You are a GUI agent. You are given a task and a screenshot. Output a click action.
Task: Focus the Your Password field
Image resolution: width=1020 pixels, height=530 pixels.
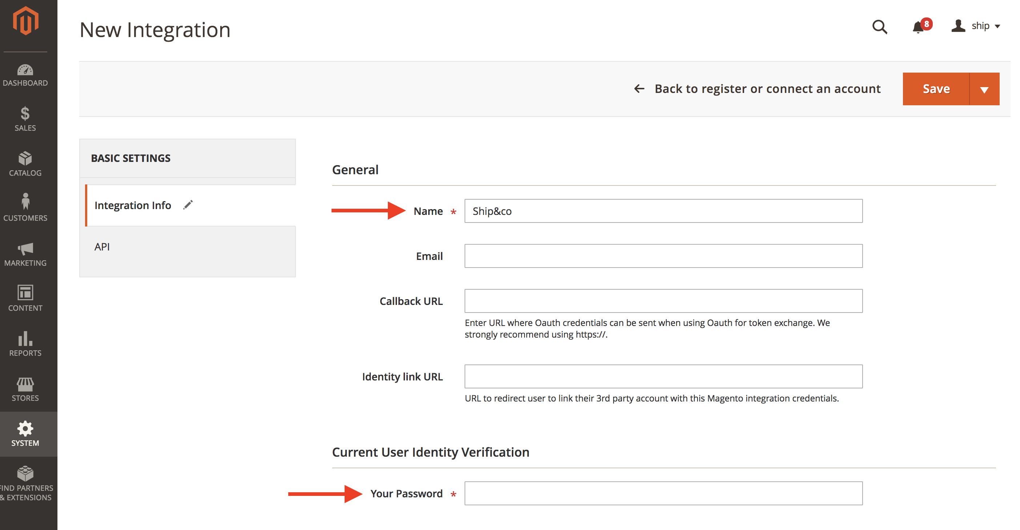pyautogui.click(x=664, y=493)
